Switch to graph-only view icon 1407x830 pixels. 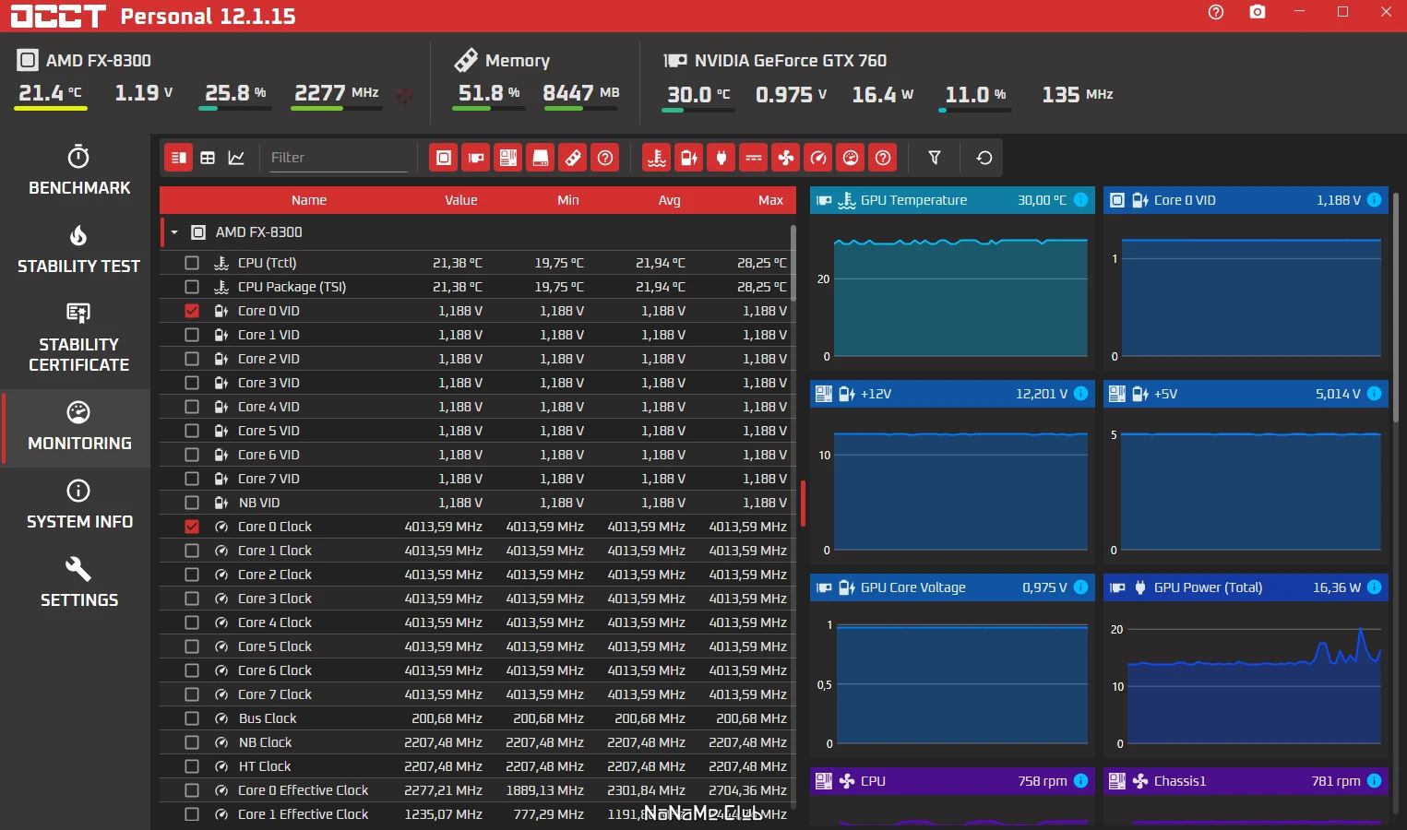[236, 158]
